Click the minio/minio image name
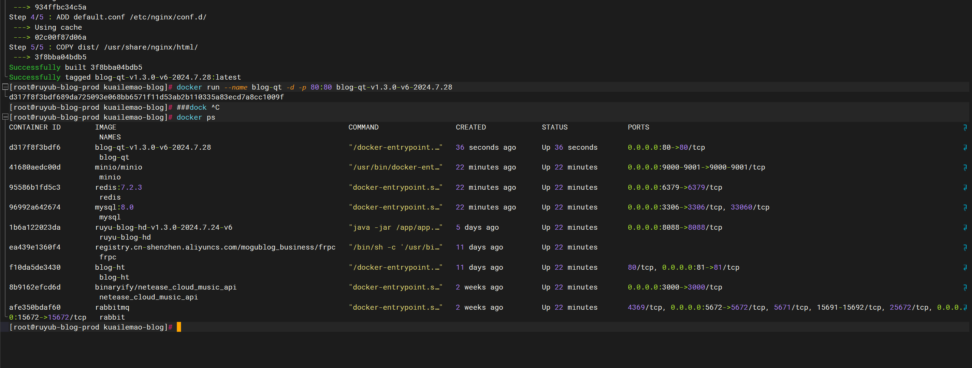The width and height of the screenshot is (972, 368). click(119, 167)
